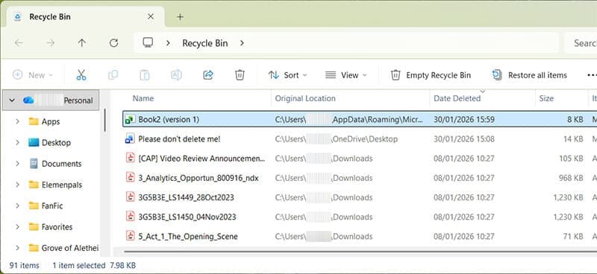Image resolution: width=597 pixels, height=274 pixels.
Task: Select Apps folder in sidebar
Action: [51, 121]
